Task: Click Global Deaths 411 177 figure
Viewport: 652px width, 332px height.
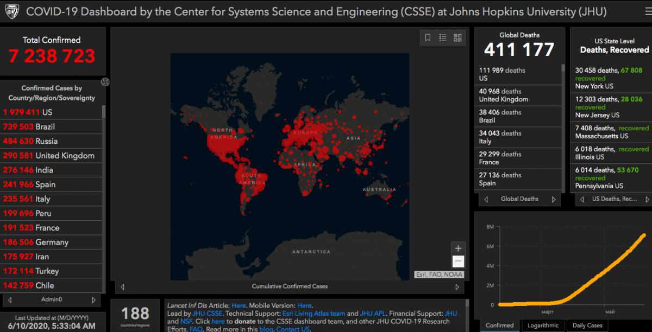Action: click(519, 49)
